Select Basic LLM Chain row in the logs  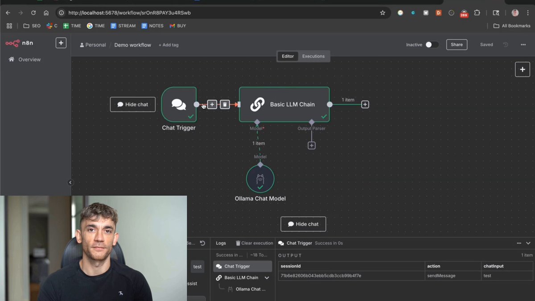(243, 277)
